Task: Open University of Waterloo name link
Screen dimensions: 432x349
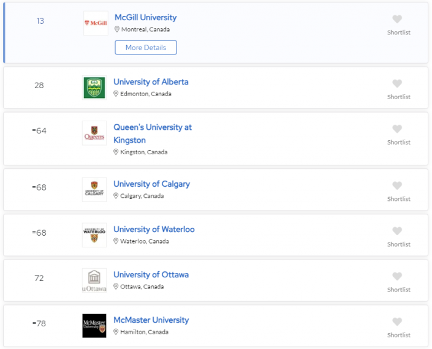Action: click(154, 229)
